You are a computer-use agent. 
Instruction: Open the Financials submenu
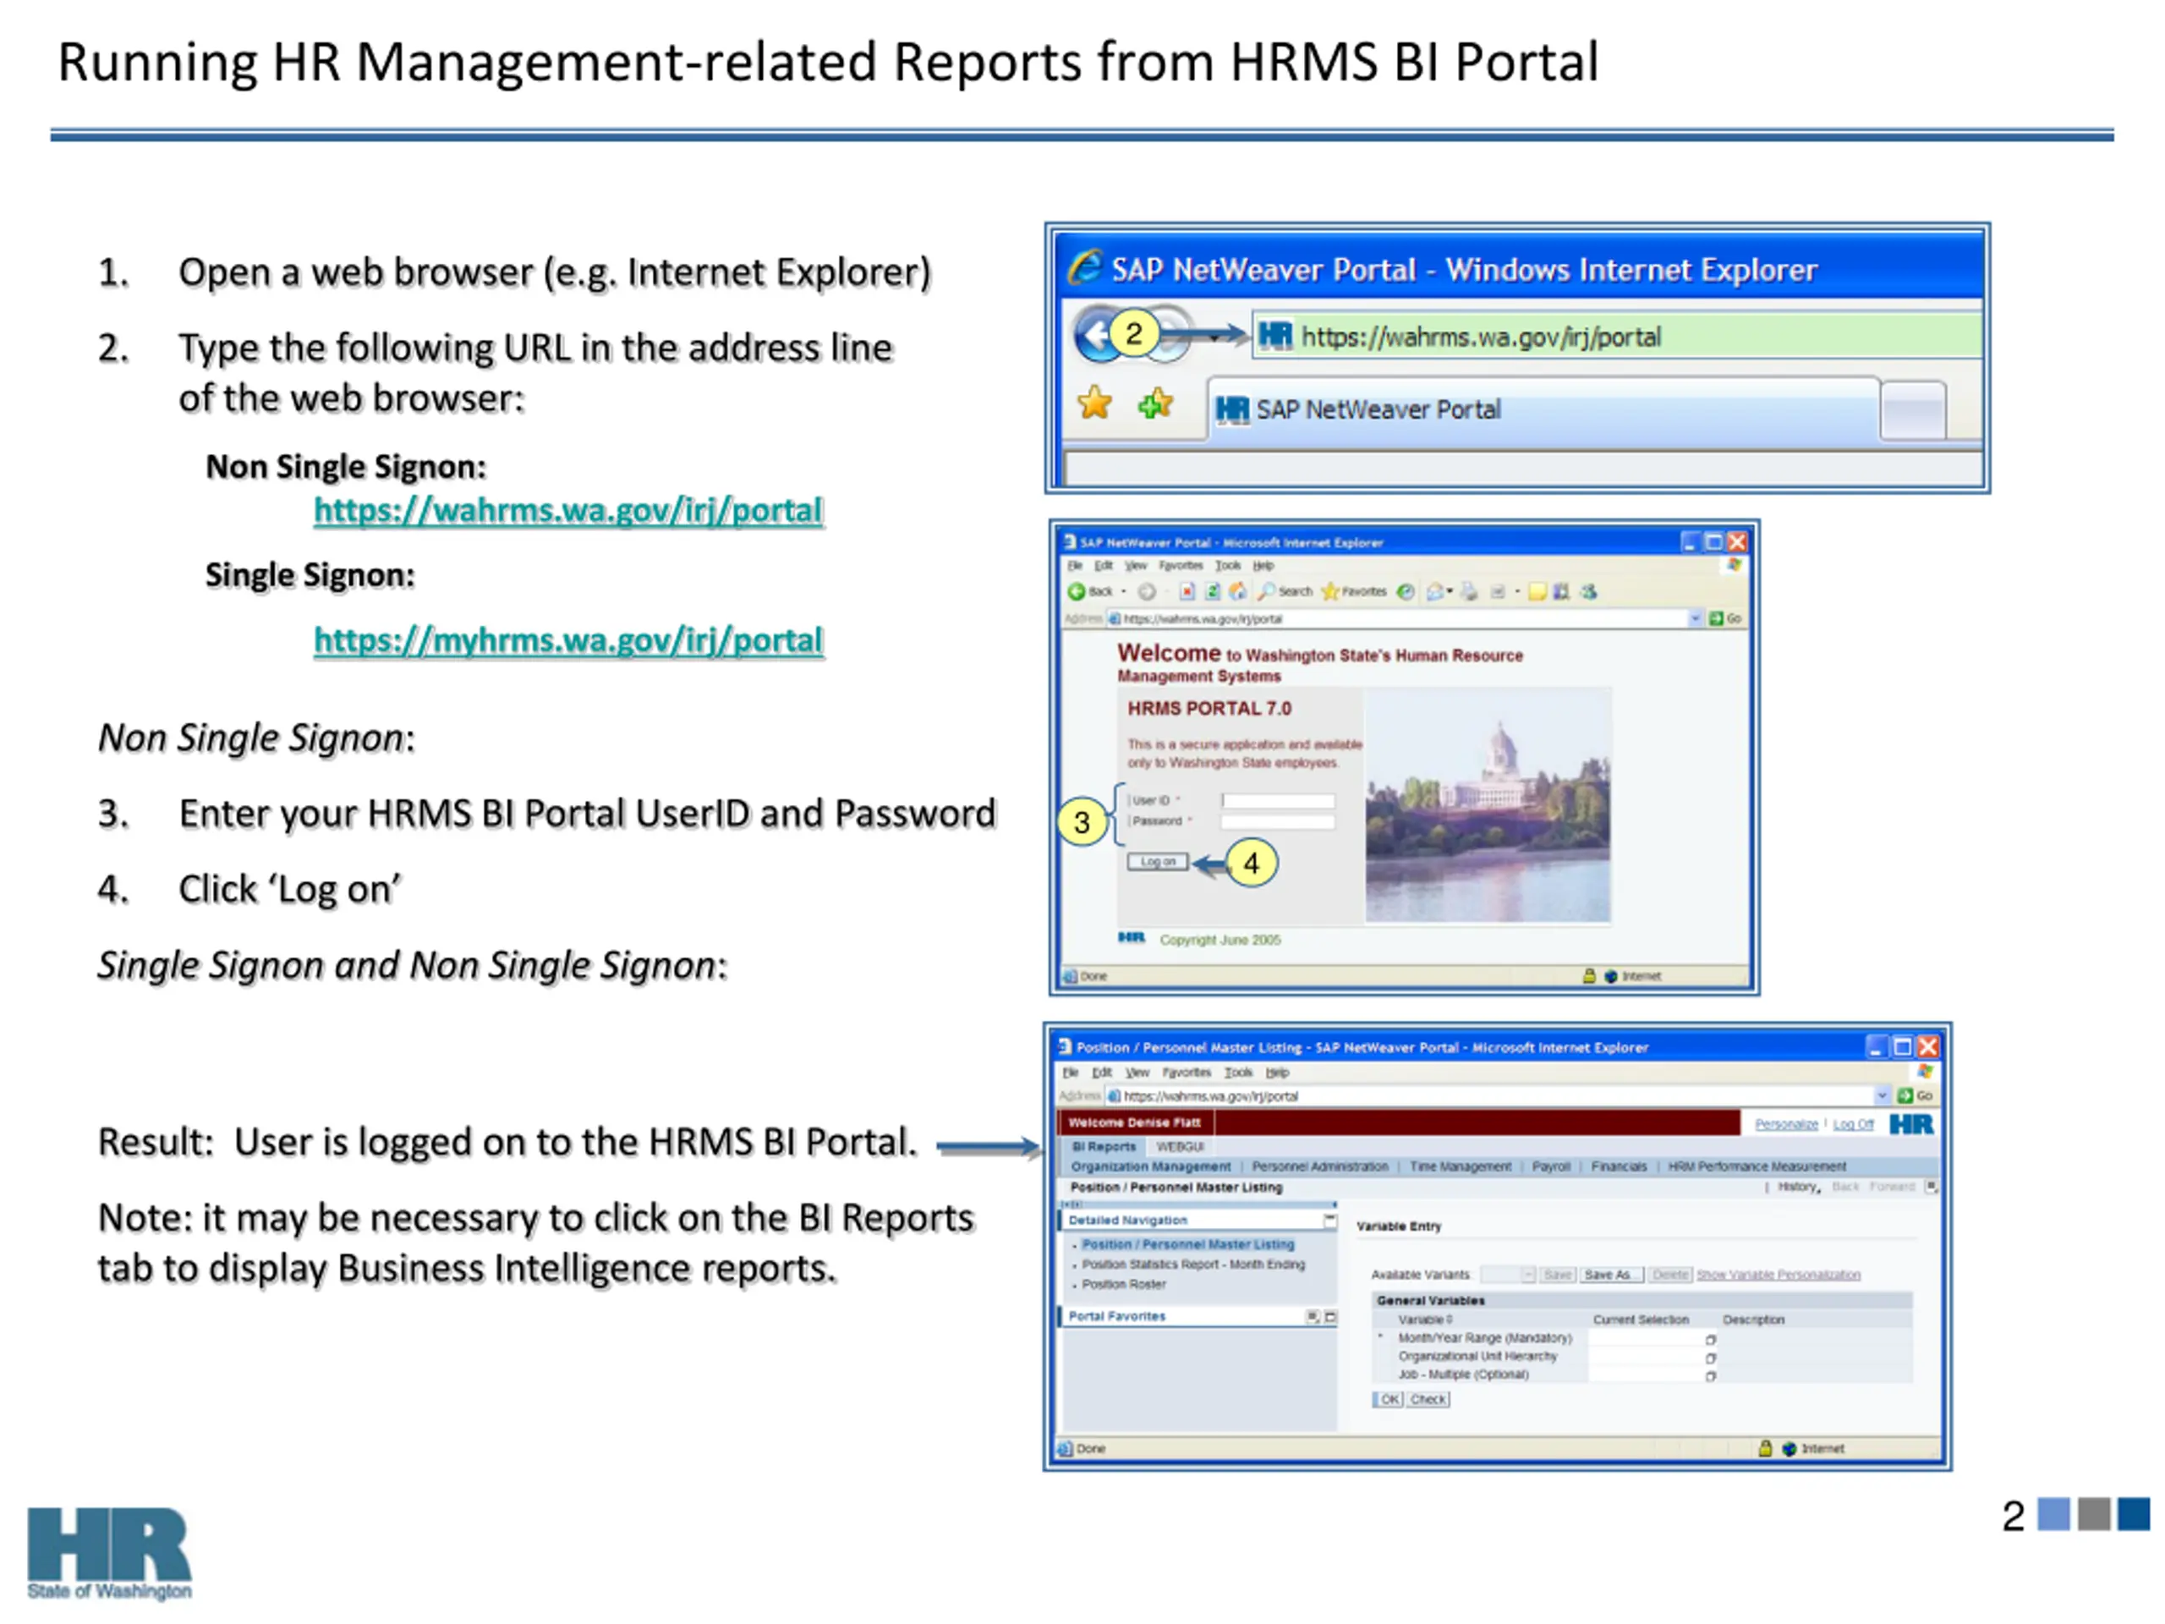pos(1619,1166)
